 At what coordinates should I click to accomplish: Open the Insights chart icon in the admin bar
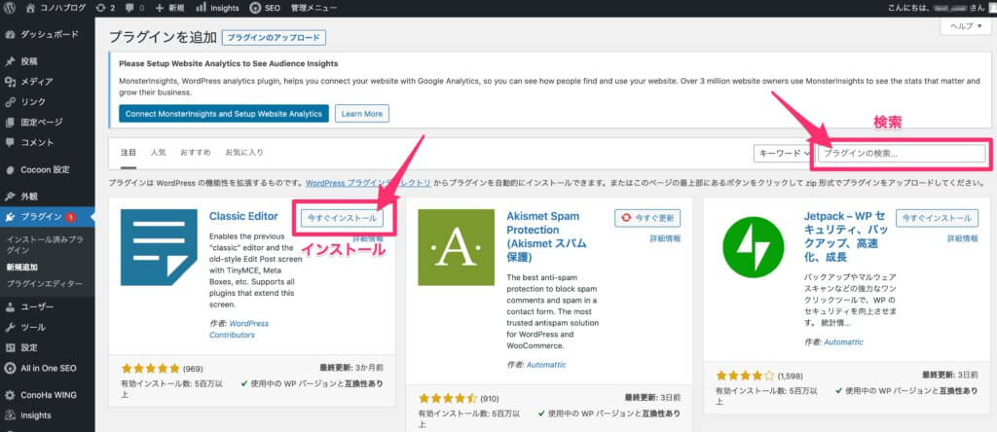coord(201,8)
